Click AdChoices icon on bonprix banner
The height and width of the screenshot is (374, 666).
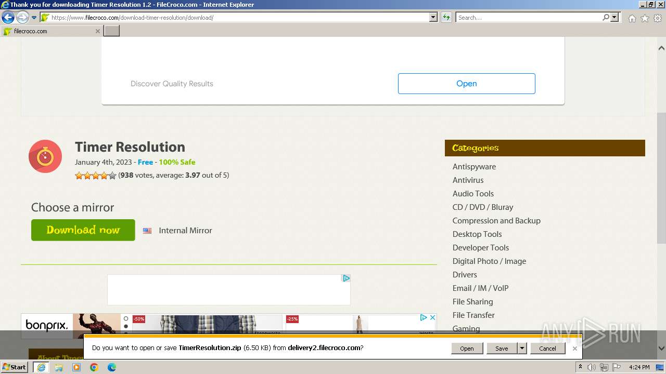tap(424, 317)
